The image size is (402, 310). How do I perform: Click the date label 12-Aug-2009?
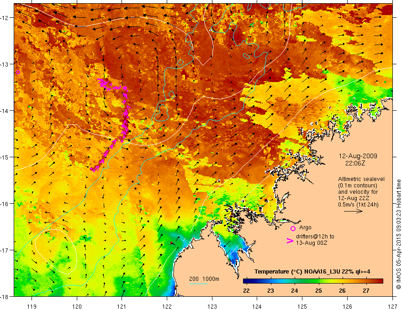[x=358, y=156]
